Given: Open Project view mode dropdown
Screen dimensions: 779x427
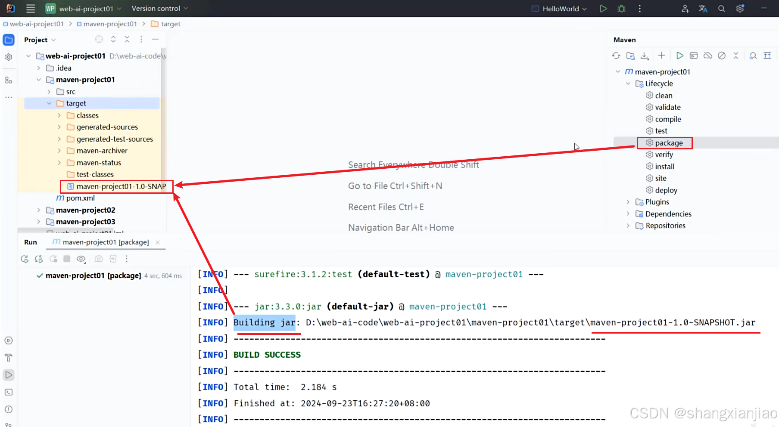Looking at the screenshot, I should point(40,40).
